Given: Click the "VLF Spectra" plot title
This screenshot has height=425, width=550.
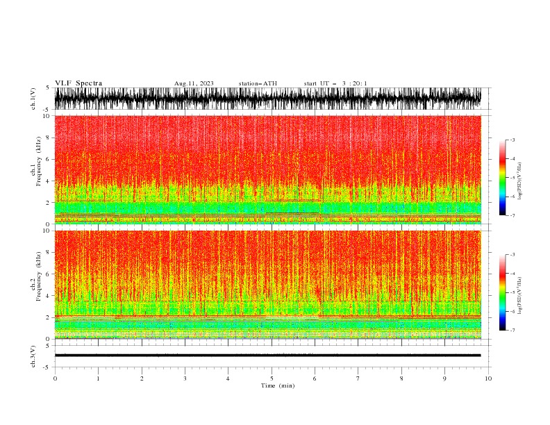Looking at the screenshot, I should coord(78,83).
